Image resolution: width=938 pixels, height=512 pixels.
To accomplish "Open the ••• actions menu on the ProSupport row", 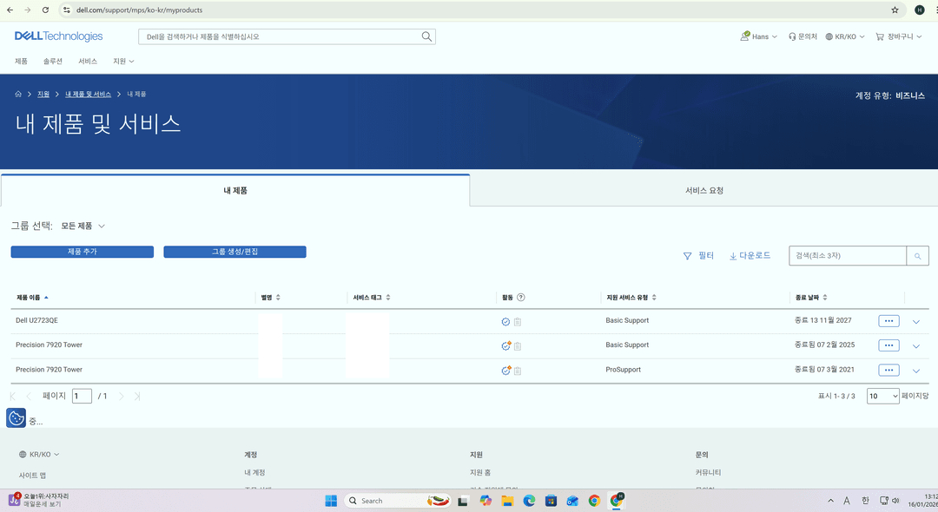I will (x=888, y=370).
